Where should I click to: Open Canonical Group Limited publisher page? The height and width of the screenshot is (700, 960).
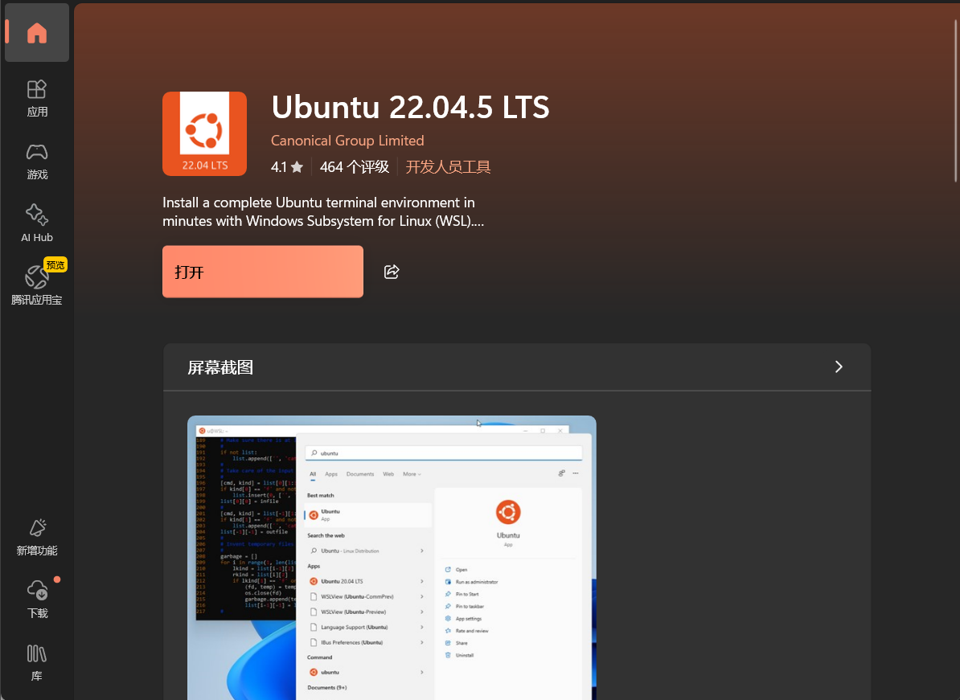click(347, 141)
